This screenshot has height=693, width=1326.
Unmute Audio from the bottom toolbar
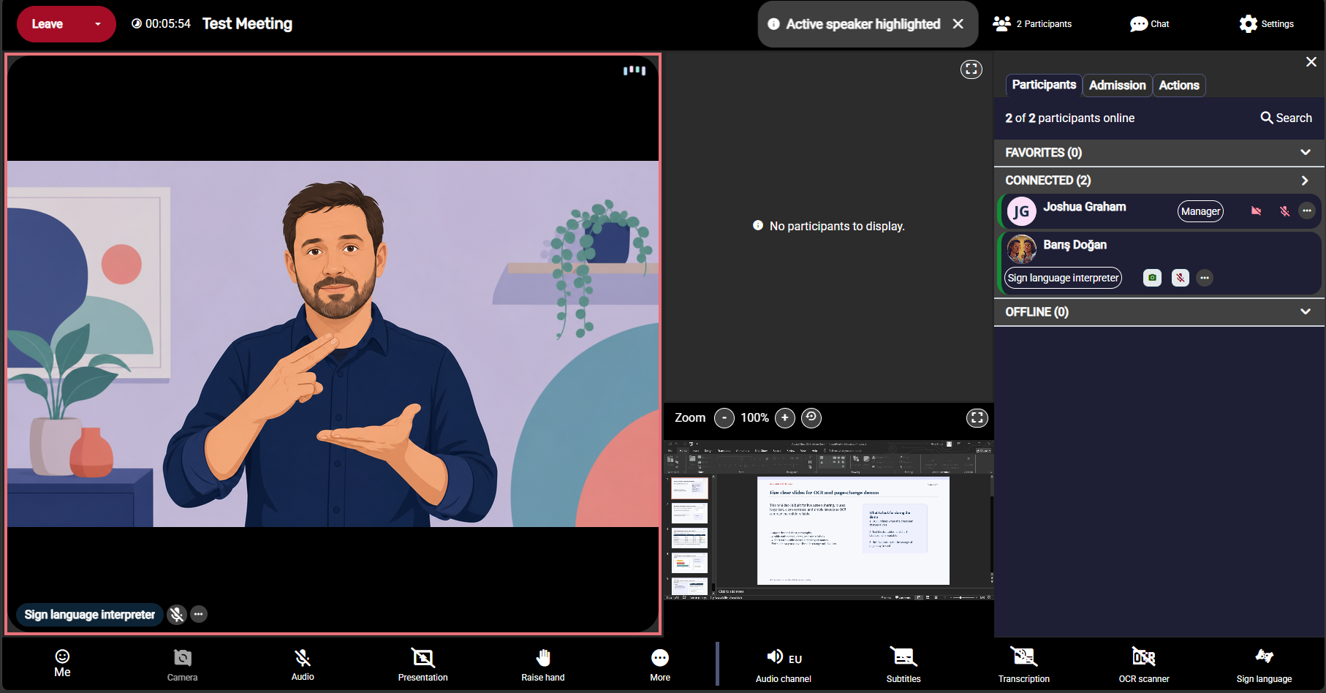pyautogui.click(x=303, y=664)
